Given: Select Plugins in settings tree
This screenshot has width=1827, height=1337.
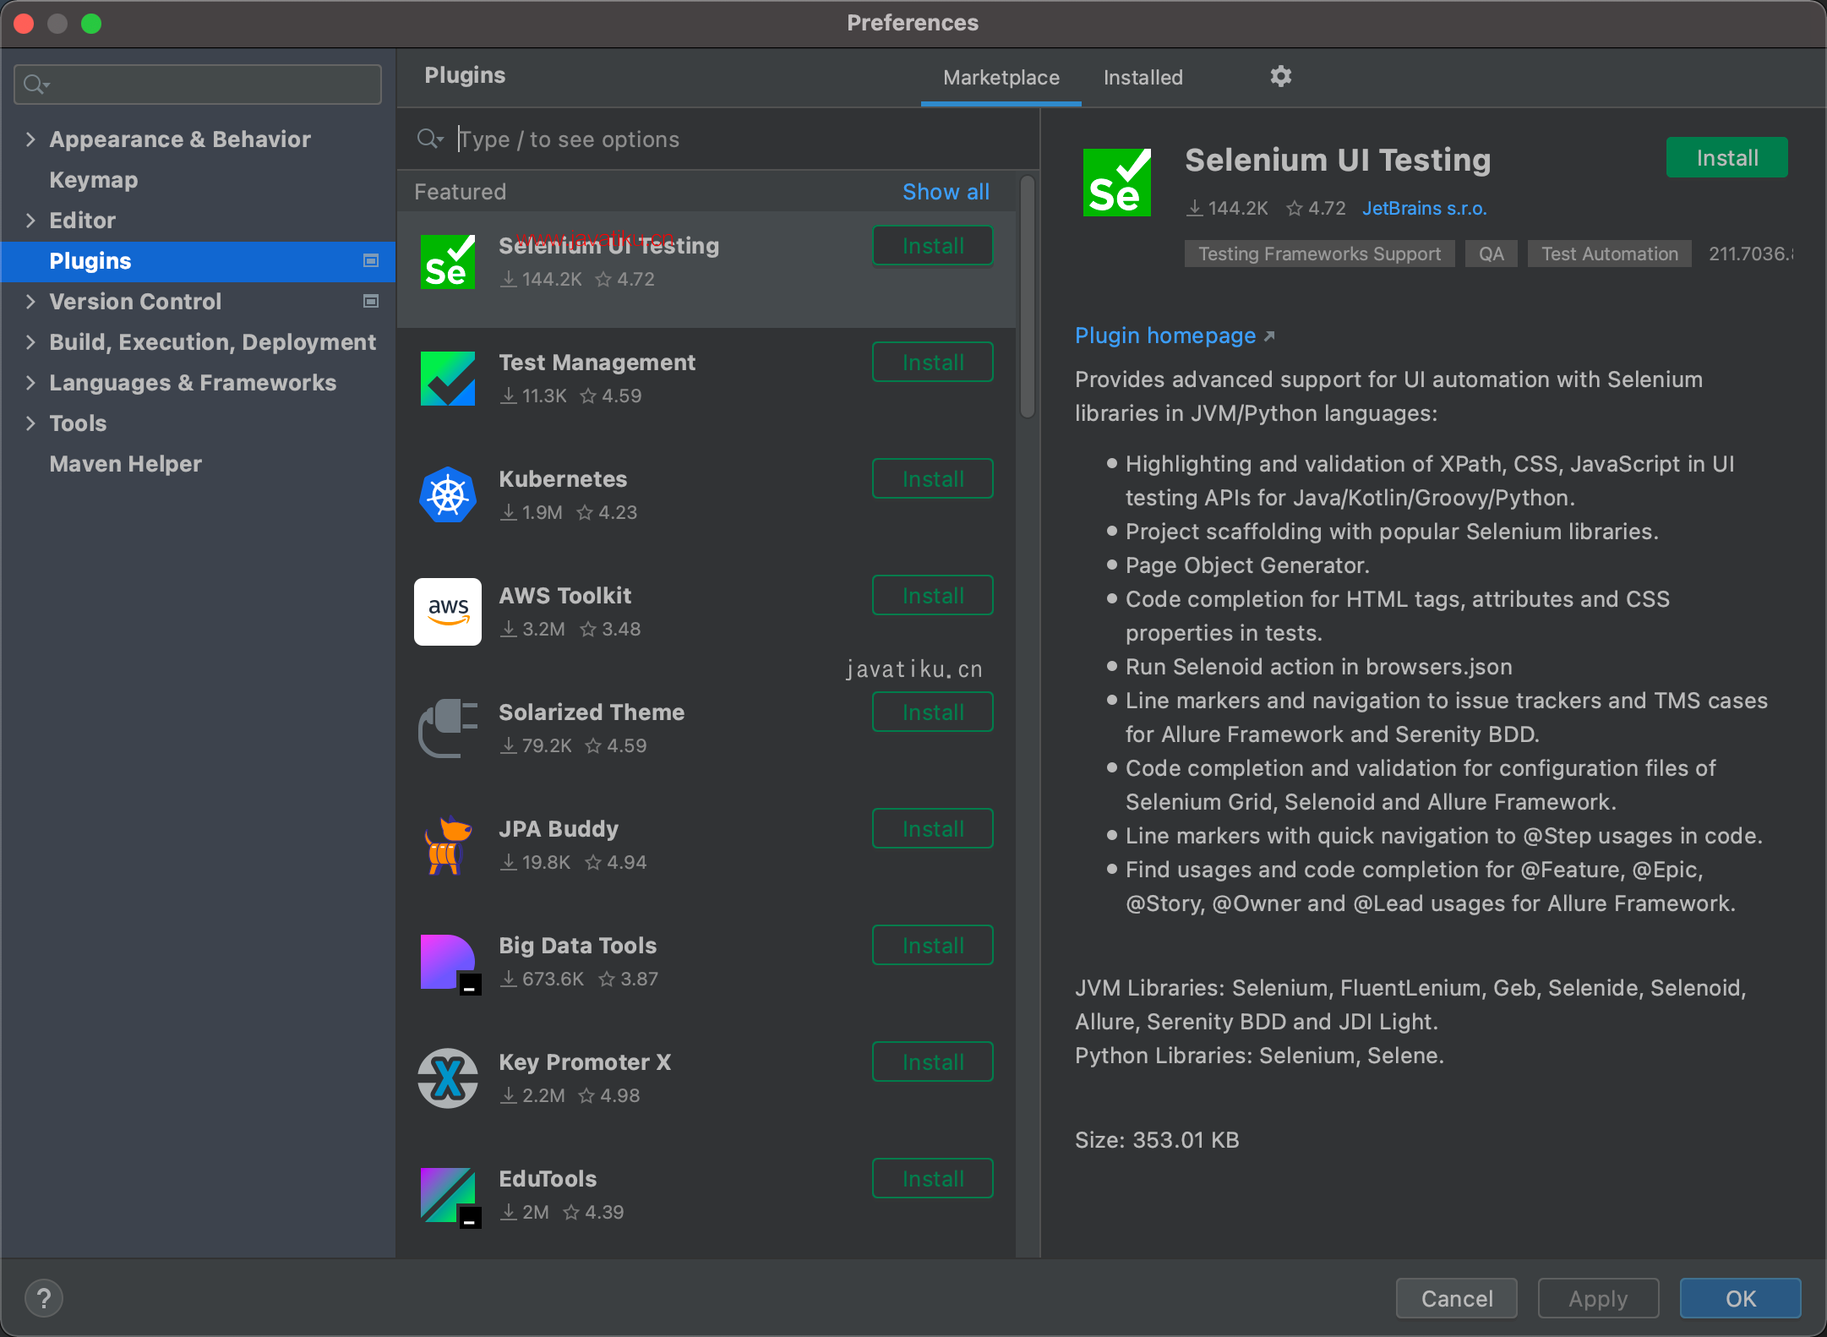Looking at the screenshot, I should (x=198, y=261).
